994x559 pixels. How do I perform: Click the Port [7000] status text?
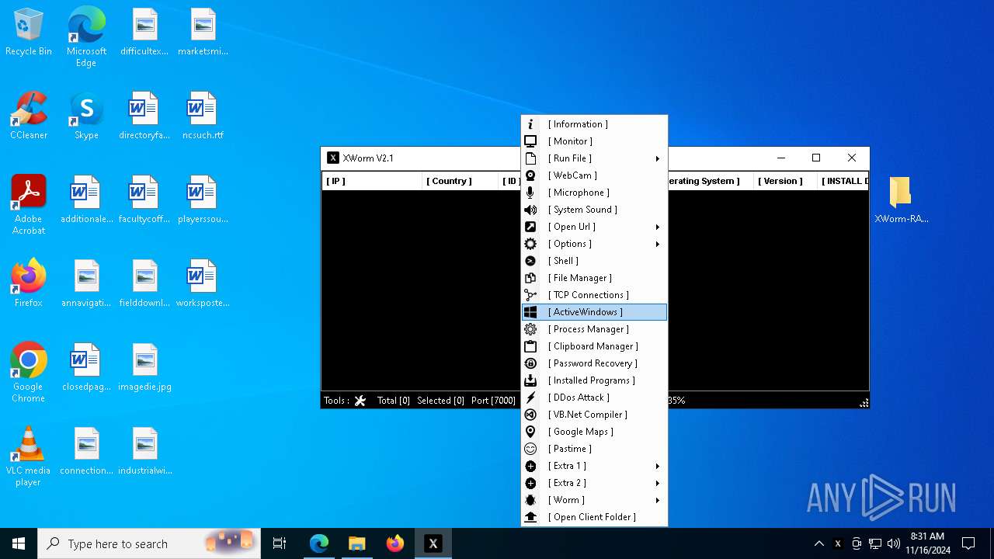[493, 401]
